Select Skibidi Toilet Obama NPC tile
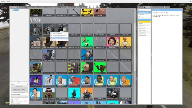The image size is (192, 108). 100,81
